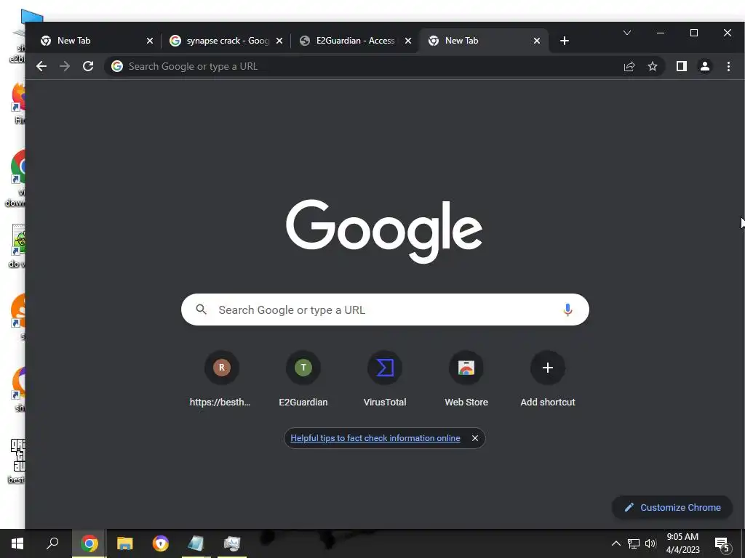Click Add shortcut plus tile
This screenshot has height=558, width=745.
pyautogui.click(x=548, y=379)
